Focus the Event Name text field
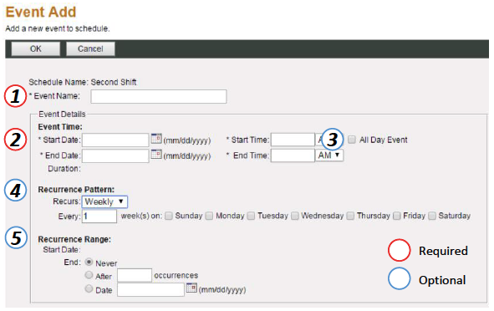This screenshot has width=494, height=311. coord(159,96)
